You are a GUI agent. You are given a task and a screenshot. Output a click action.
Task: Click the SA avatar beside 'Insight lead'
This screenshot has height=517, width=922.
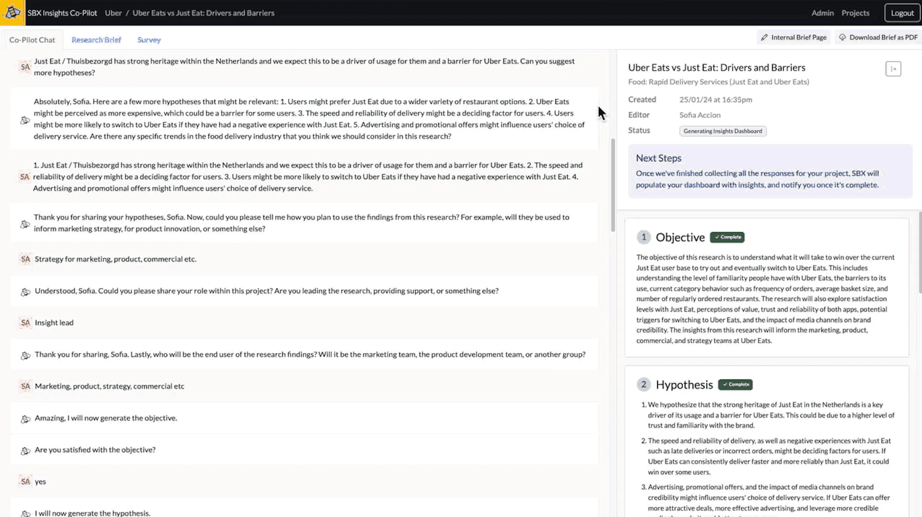[25, 322]
